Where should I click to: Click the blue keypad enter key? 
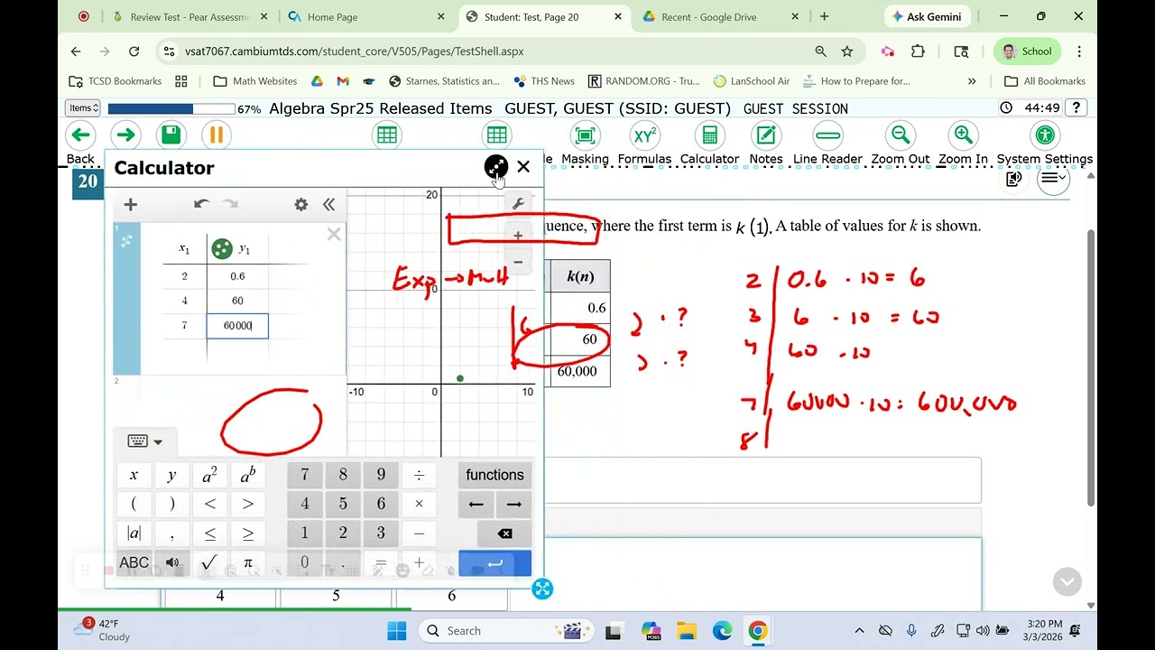(494, 563)
